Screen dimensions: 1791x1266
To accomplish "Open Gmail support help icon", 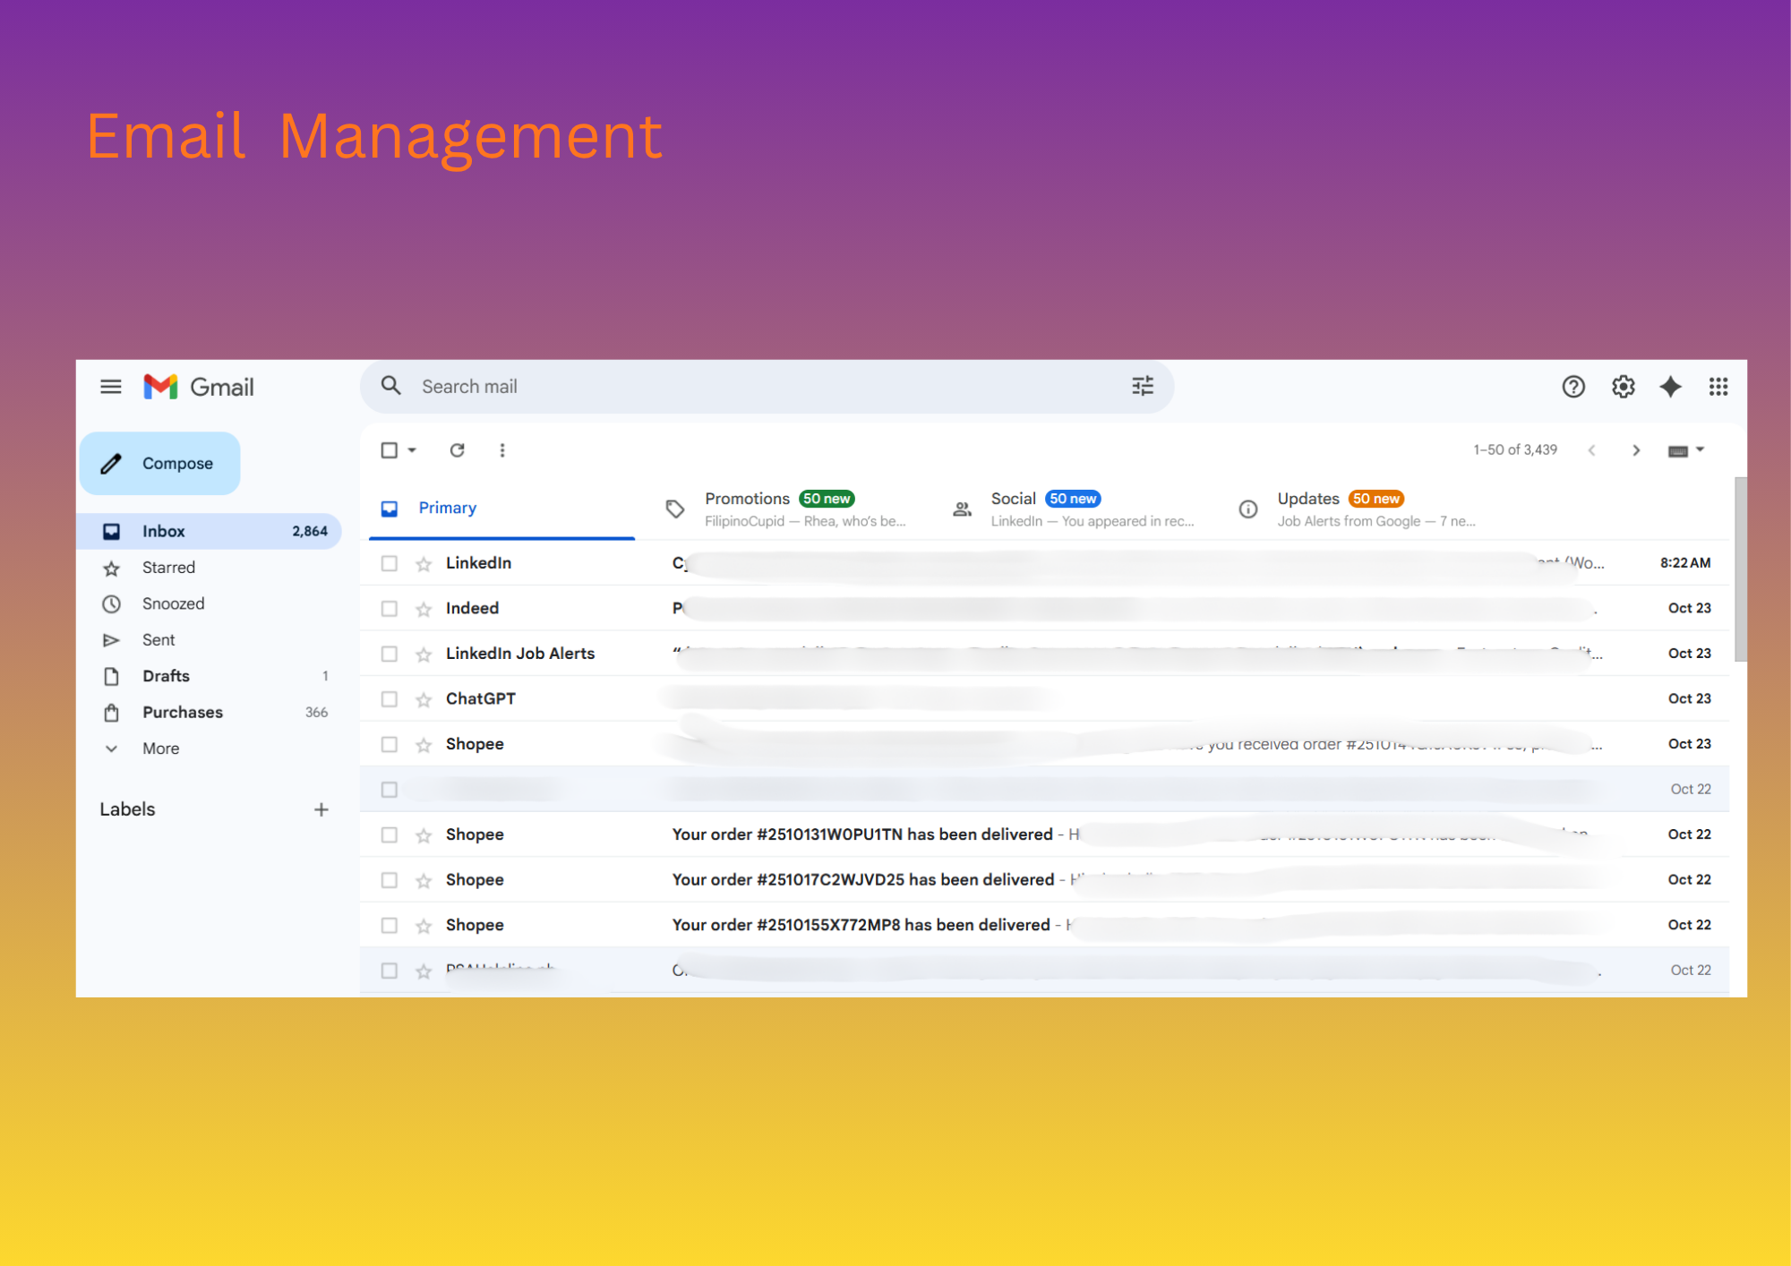I will coord(1572,387).
